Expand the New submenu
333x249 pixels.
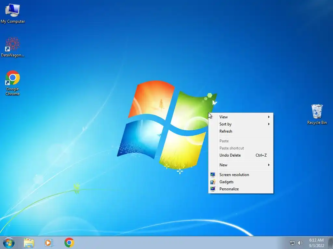coord(241,165)
